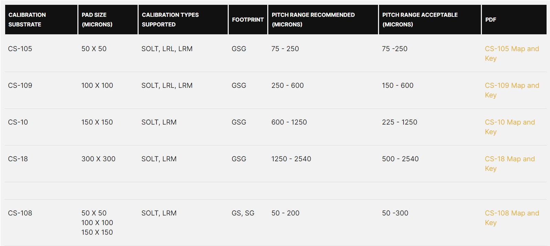Open the CS-105 Map and Key PDF link
The image size is (550, 246).
tap(511, 49)
